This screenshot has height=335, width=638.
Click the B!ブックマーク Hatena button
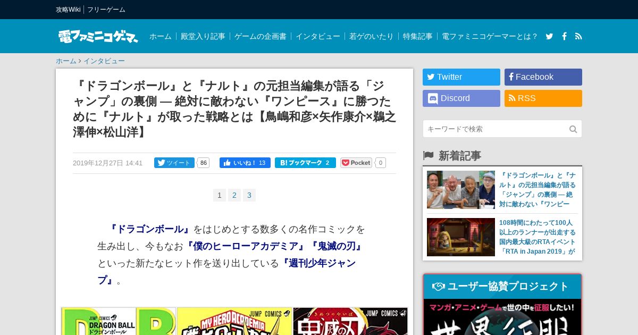[x=305, y=163]
